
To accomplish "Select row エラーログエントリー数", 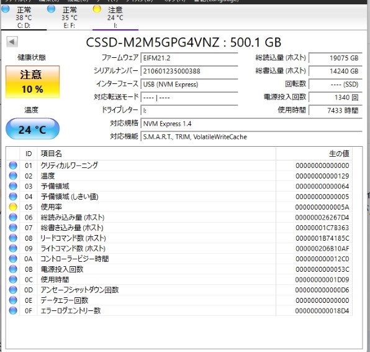I will (x=179, y=310).
